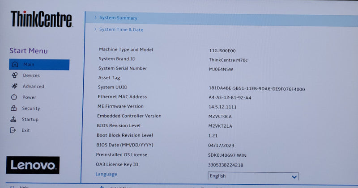Select BIOS date 04/17/2023
Image resolution: width=358 pixels, height=188 pixels.
[x=221, y=146]
